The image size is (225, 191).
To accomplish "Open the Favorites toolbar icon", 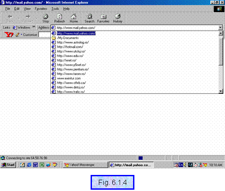I will click(103, 16).
